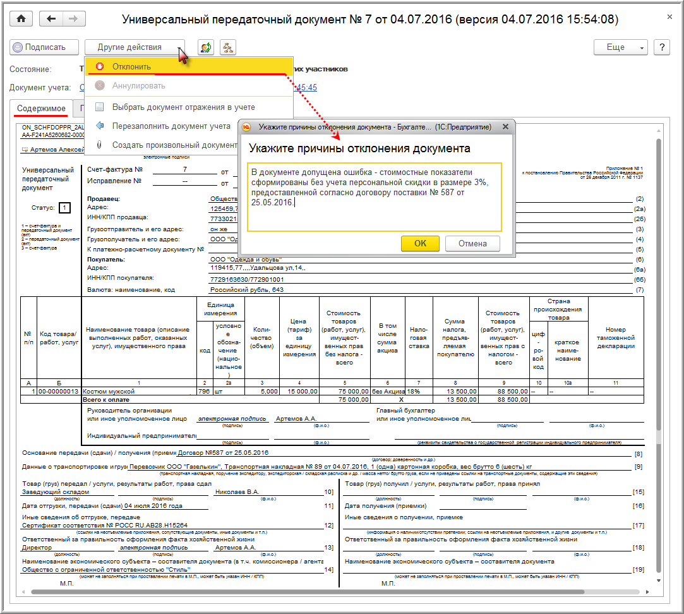Viewport: 684px width, 614px height.
Task: Click the horizontal scrollbar under the document
Action: click(308, 592)
